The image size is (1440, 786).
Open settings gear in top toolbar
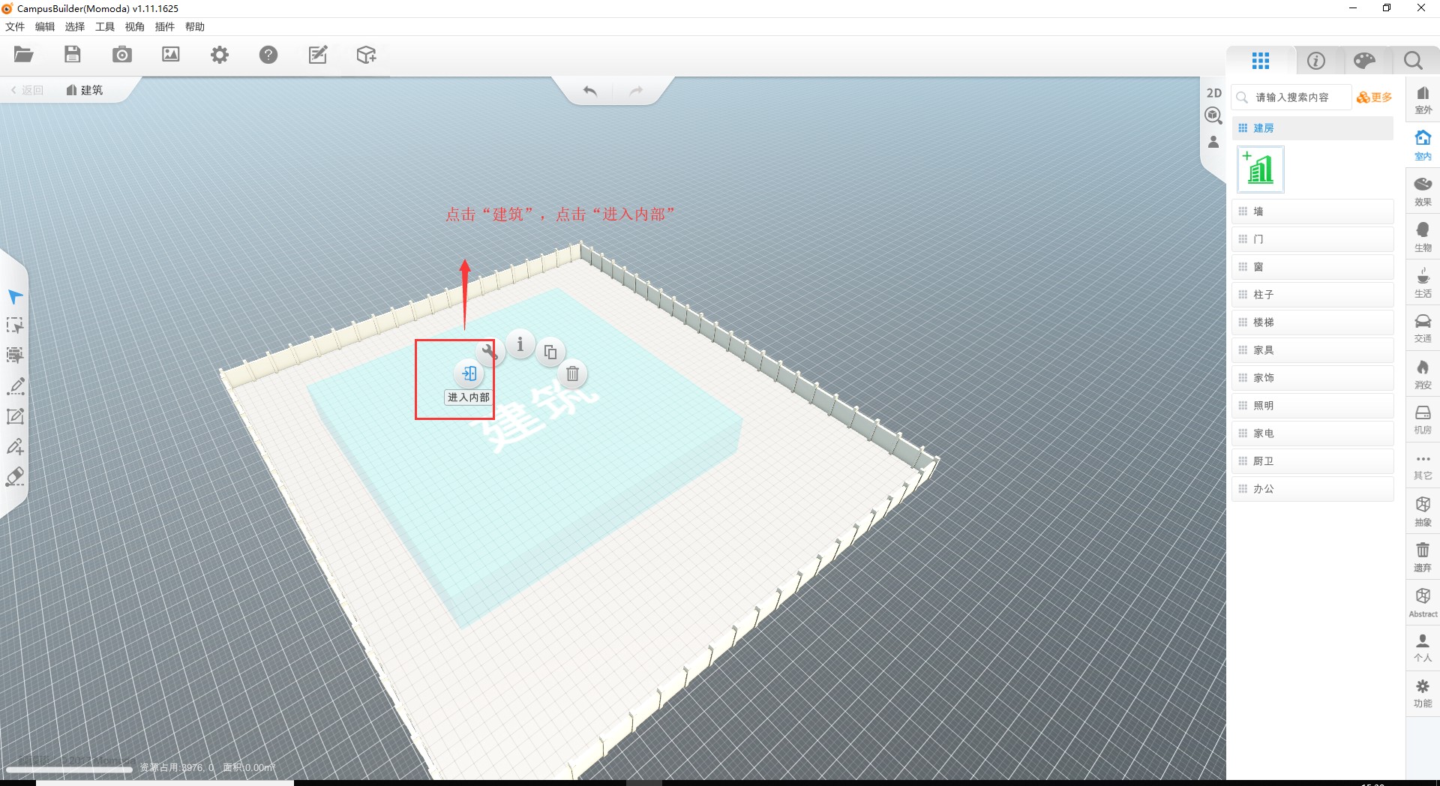pos(220,55)
